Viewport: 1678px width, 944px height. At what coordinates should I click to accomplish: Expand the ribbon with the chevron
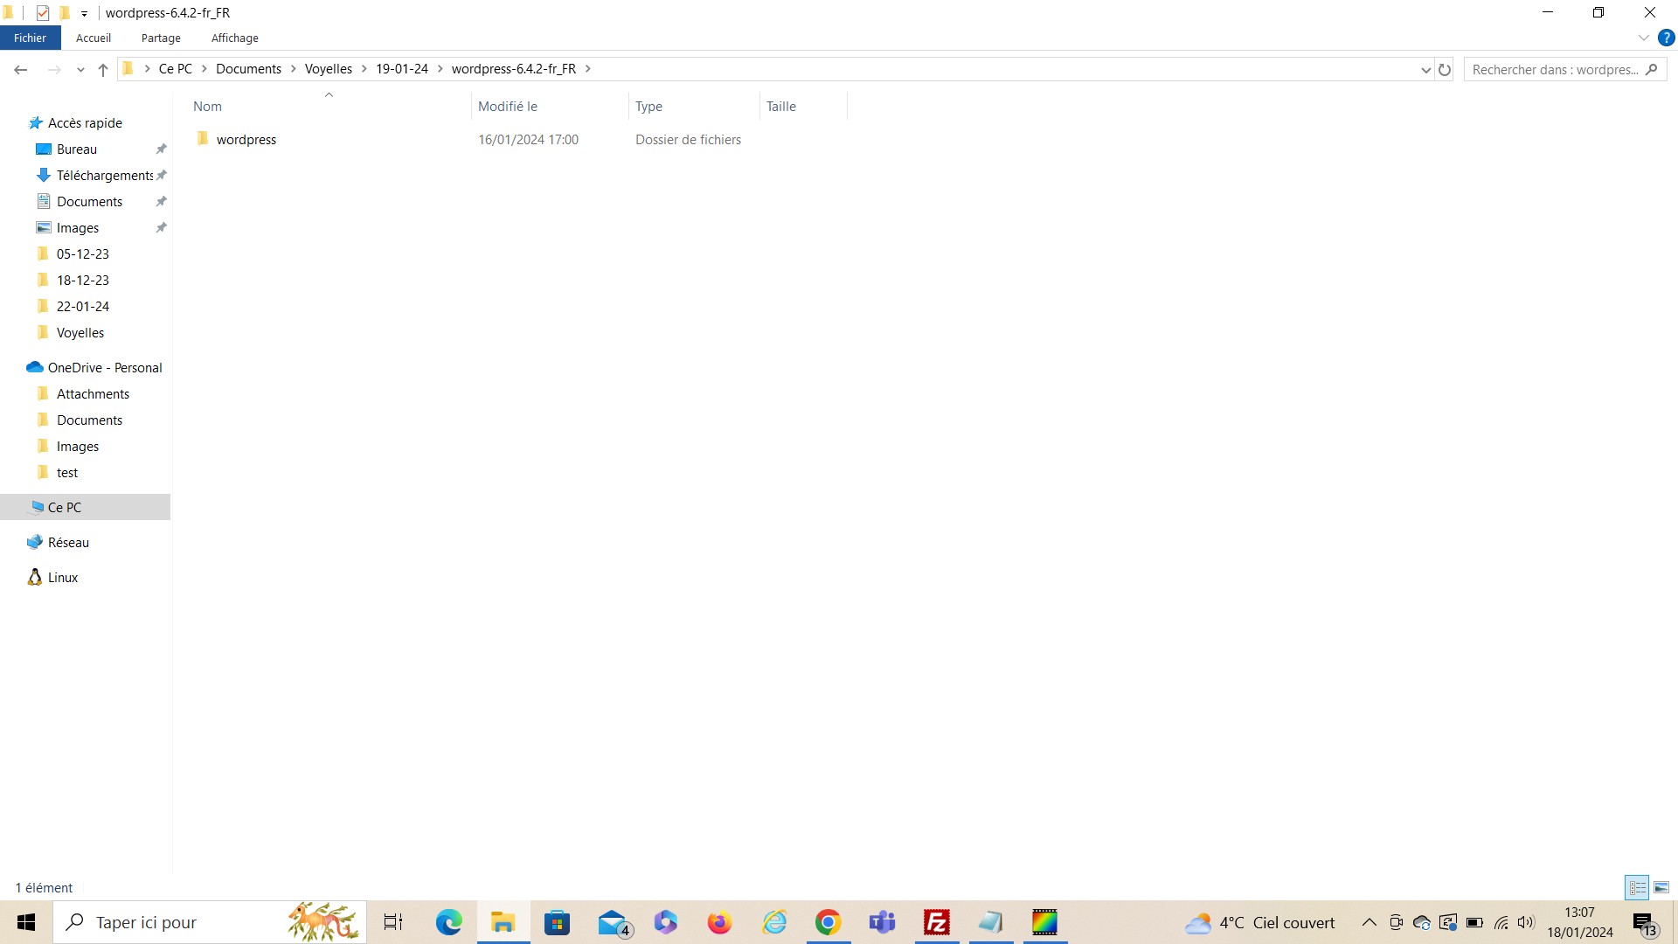[1643, 38]
